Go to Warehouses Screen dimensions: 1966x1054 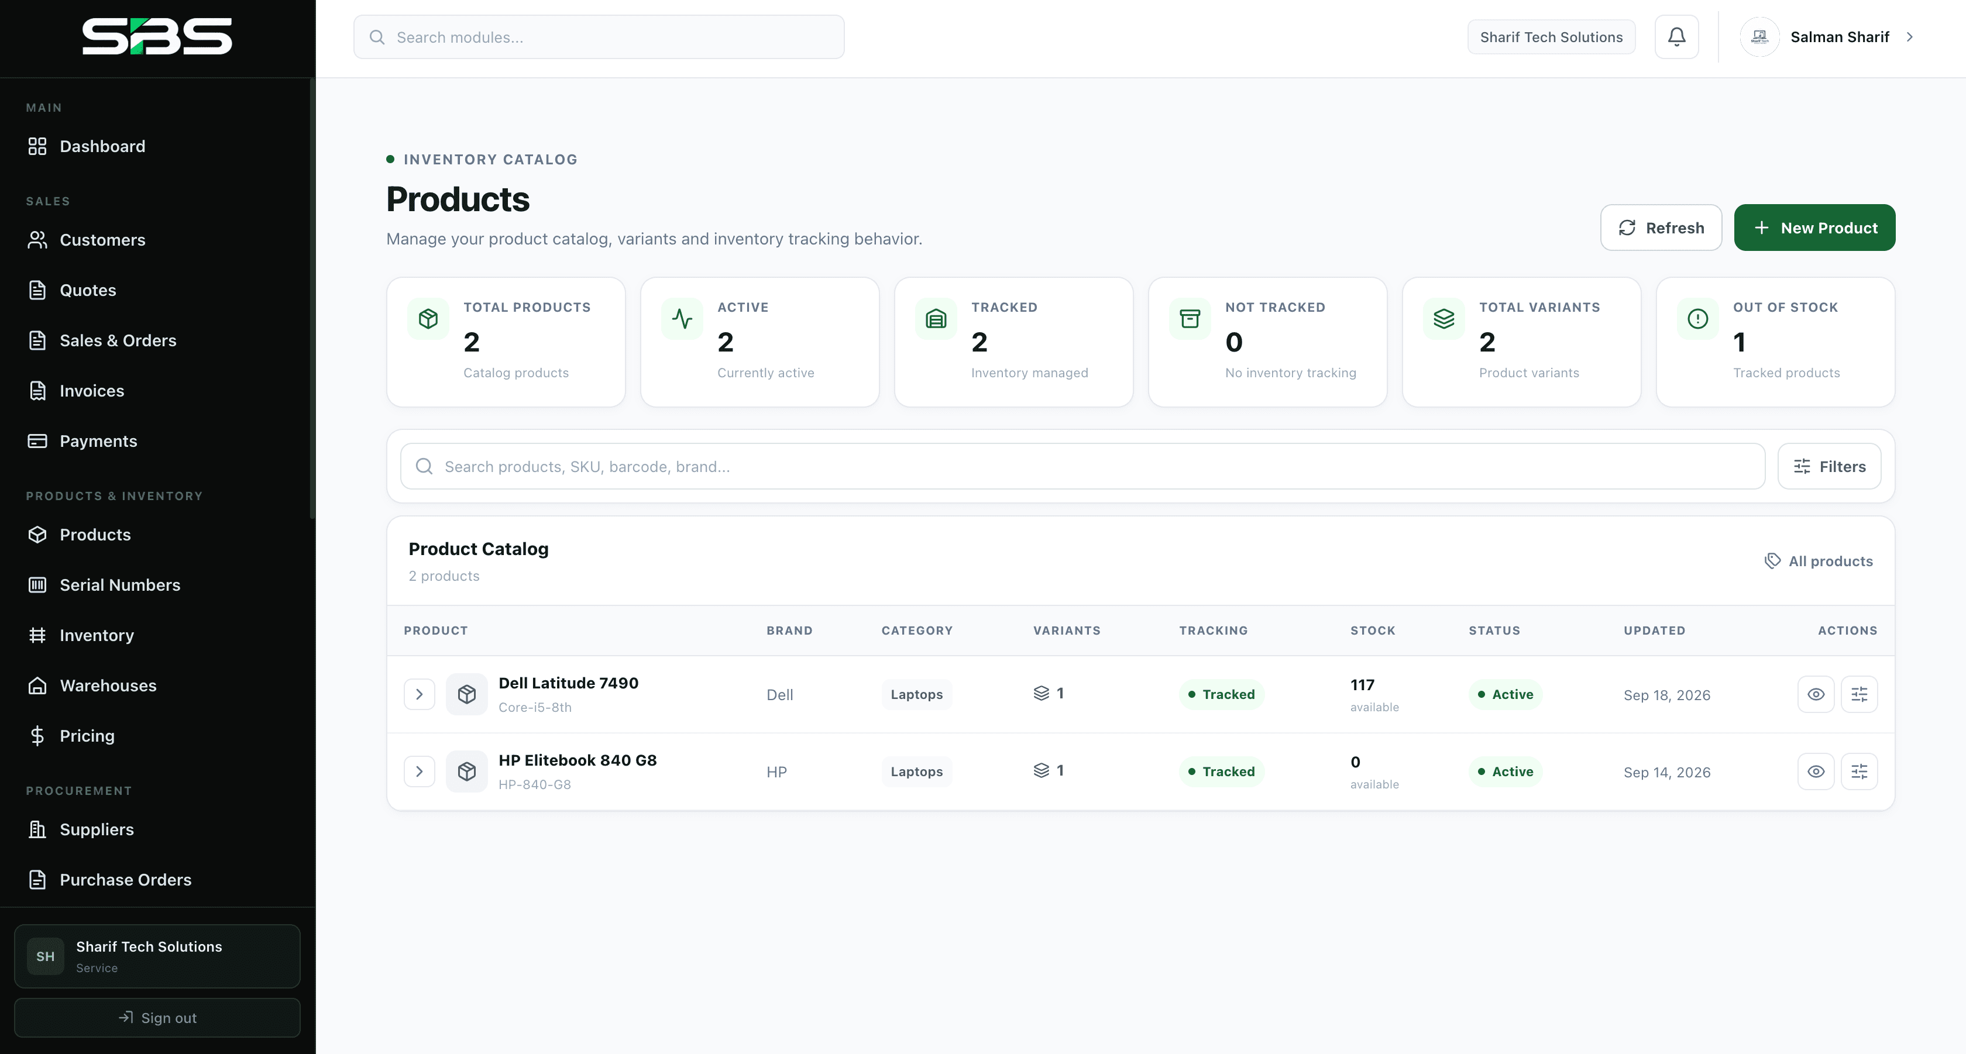(157, 686)
